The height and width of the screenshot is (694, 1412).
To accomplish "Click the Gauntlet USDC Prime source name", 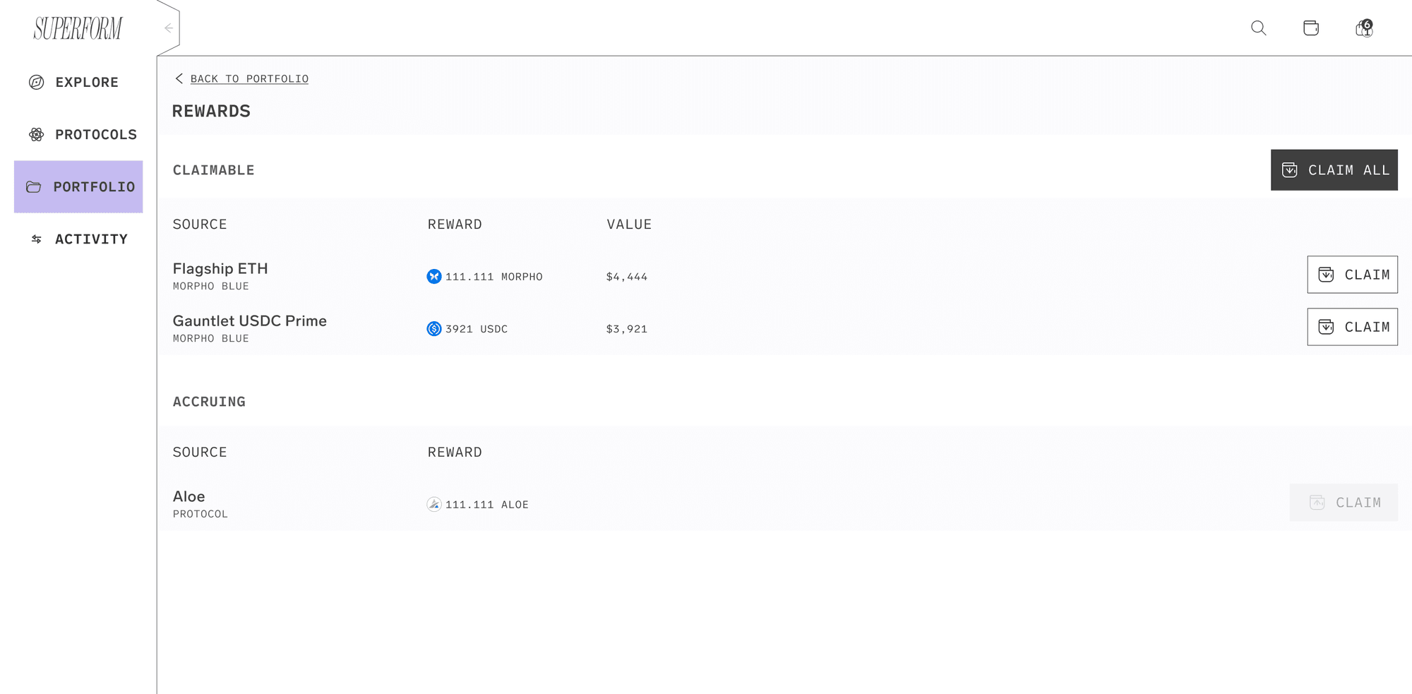I will click(250, 321).
